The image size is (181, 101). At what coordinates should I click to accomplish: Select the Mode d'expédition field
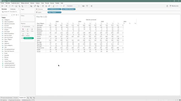tap(9, 34)
